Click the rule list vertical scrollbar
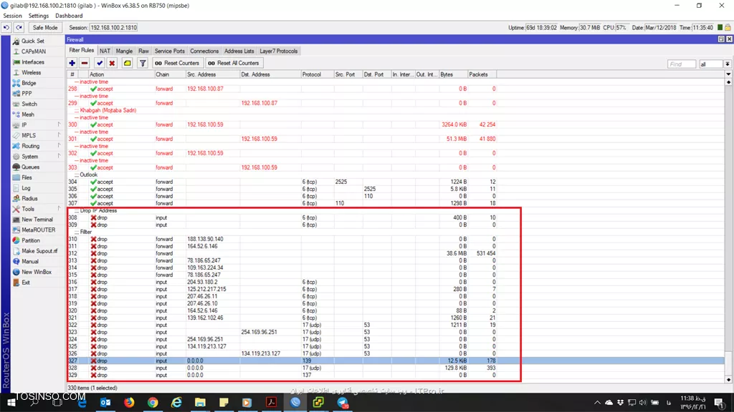Image resolution: width=734 pixels, height=412 pixels. coord(728,231)
